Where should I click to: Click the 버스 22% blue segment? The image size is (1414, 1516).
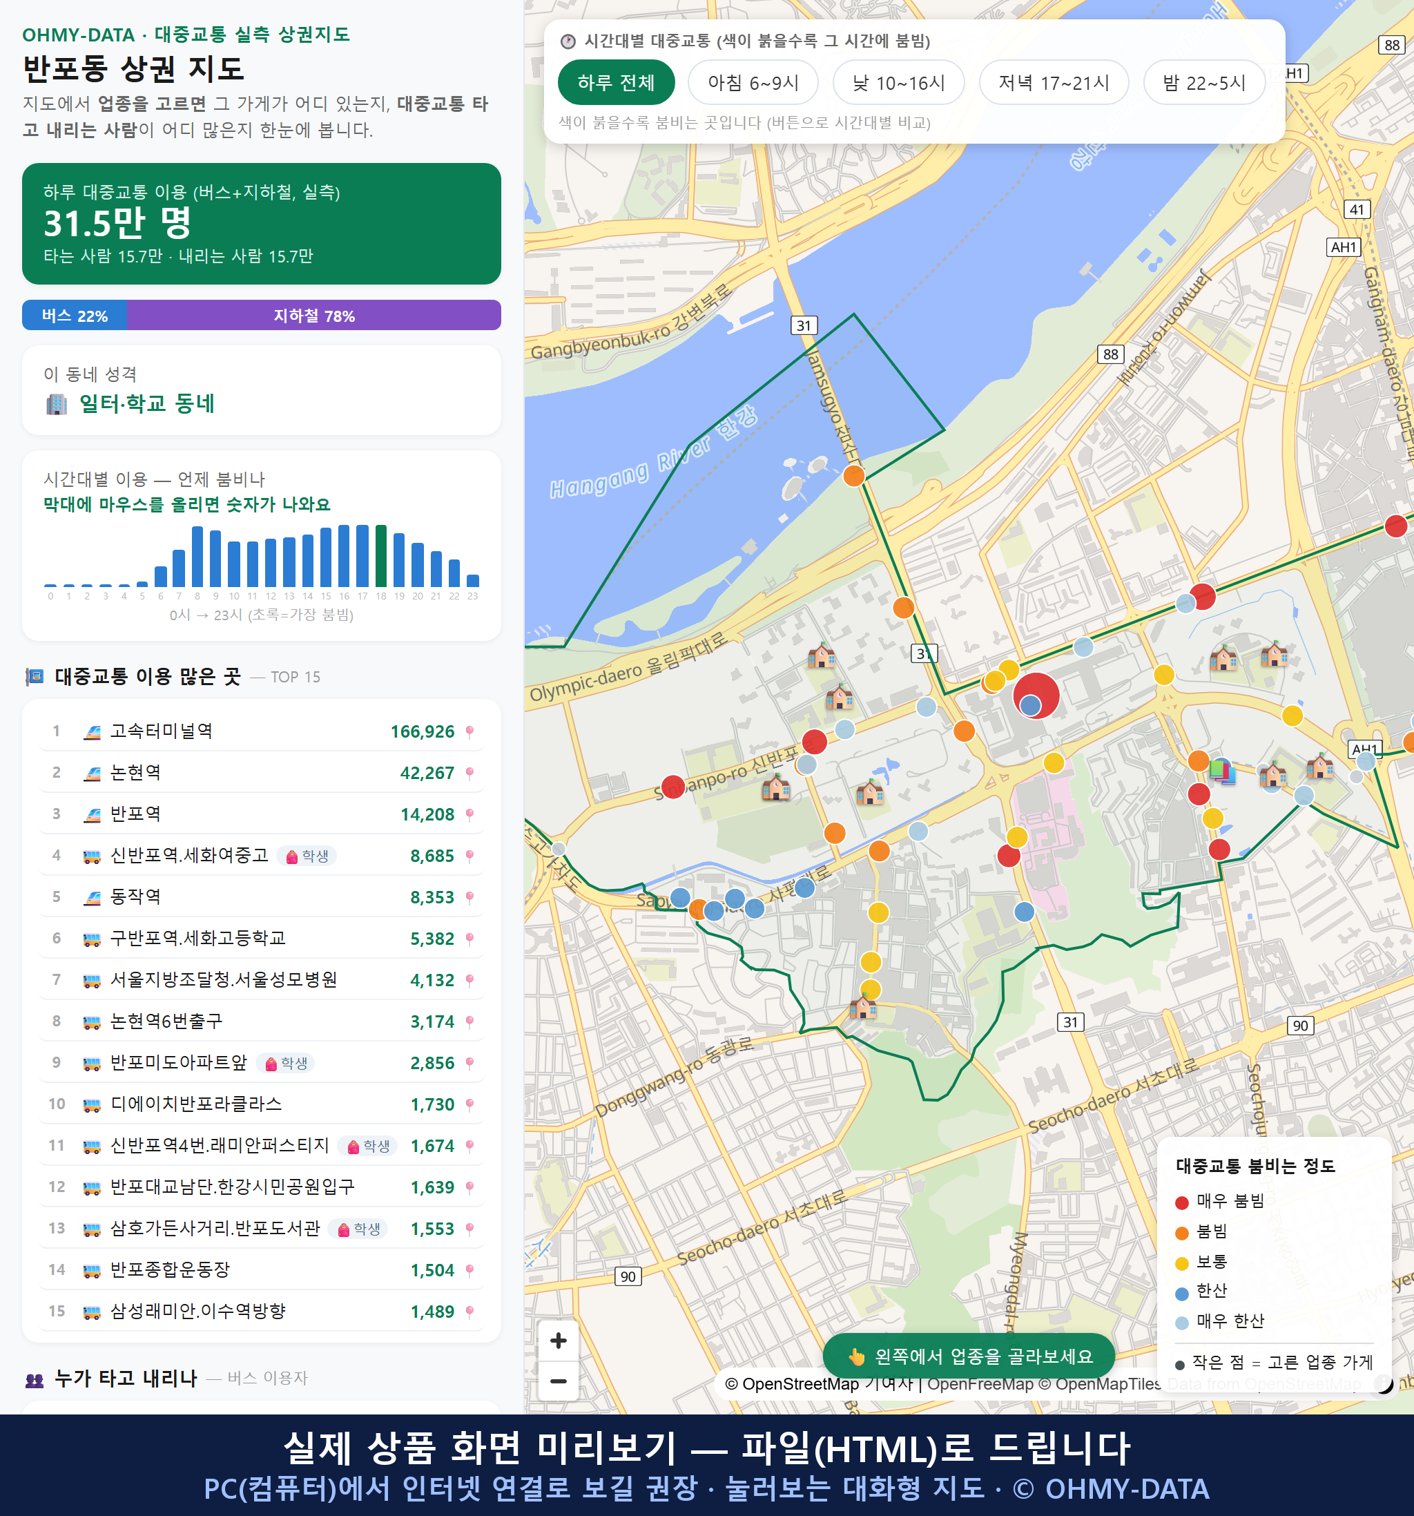pyautogui.click(x=75, y=315)
